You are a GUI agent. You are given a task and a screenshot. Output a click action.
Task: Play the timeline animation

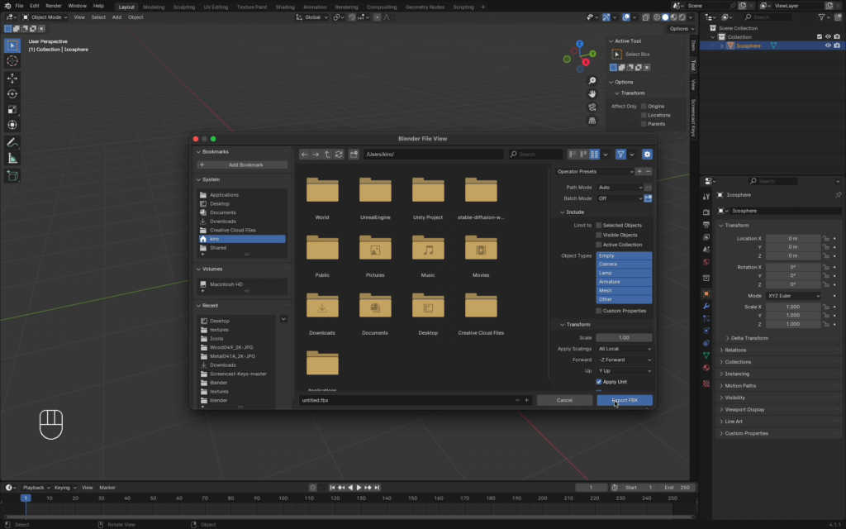(359, 488)
